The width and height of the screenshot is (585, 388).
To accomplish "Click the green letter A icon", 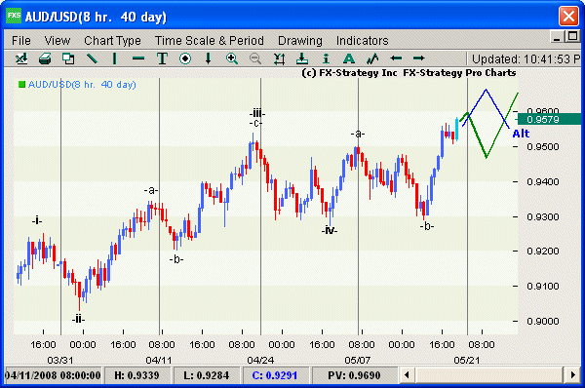I will click(x=349, y=58).
